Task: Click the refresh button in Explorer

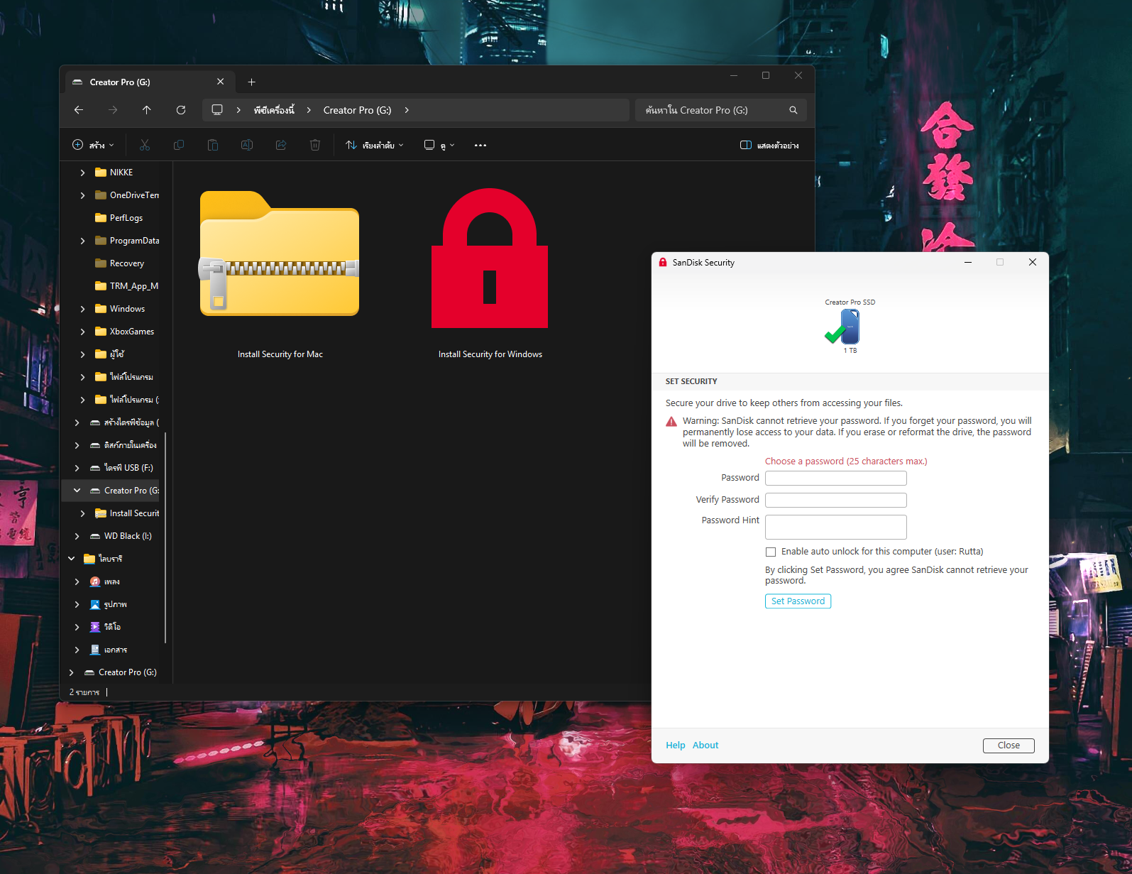Action: (181, 110)
